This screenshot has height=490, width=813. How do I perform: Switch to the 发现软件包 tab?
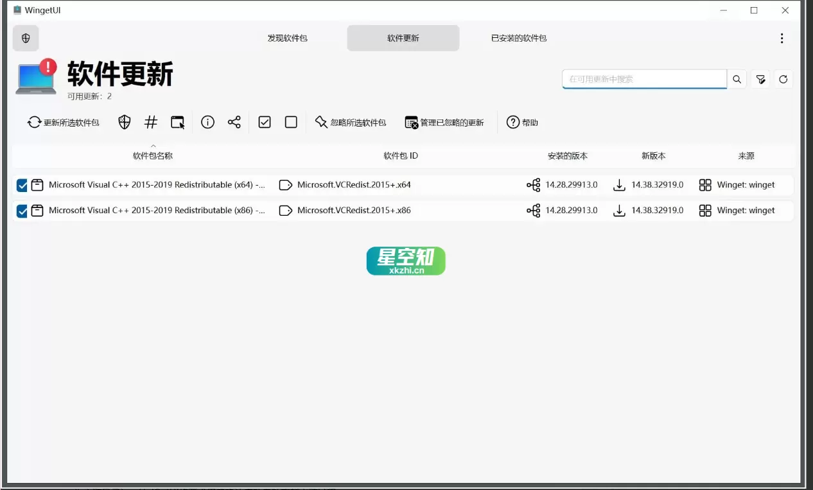pyautogui.click(x=288, y=38)
